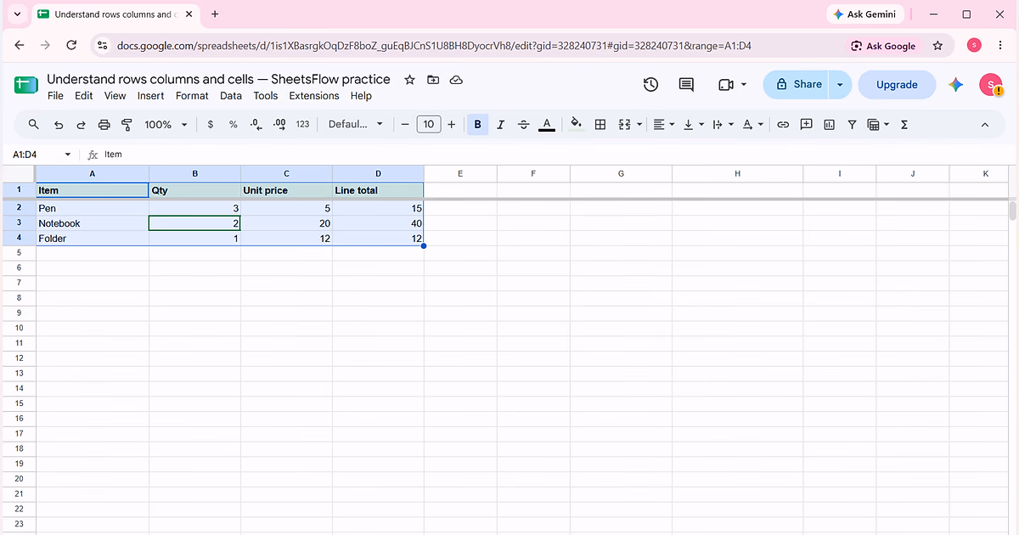1019x535 pixels.
Task: Open vertical align dropdown
Action: point(692,124)
